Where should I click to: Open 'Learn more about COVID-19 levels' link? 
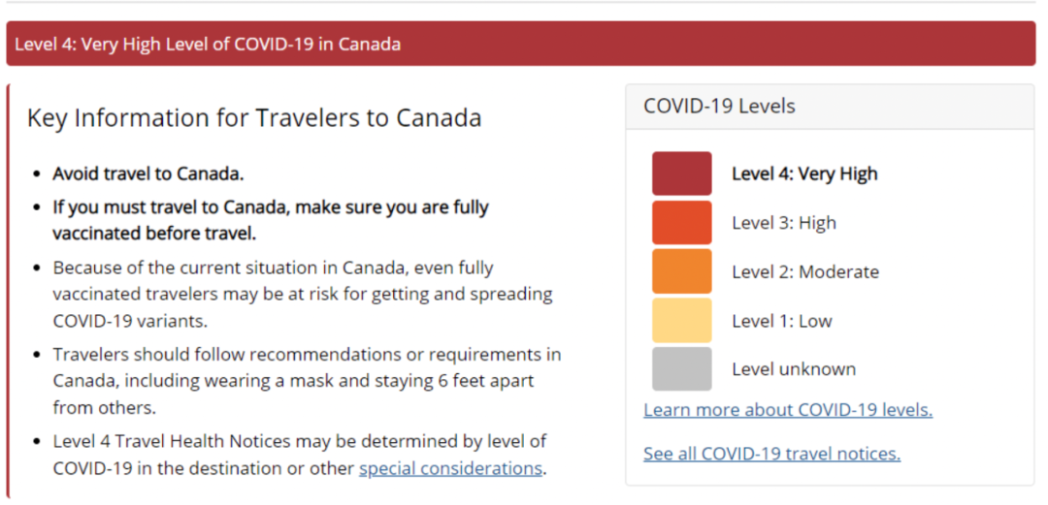(x=787, y=410)
